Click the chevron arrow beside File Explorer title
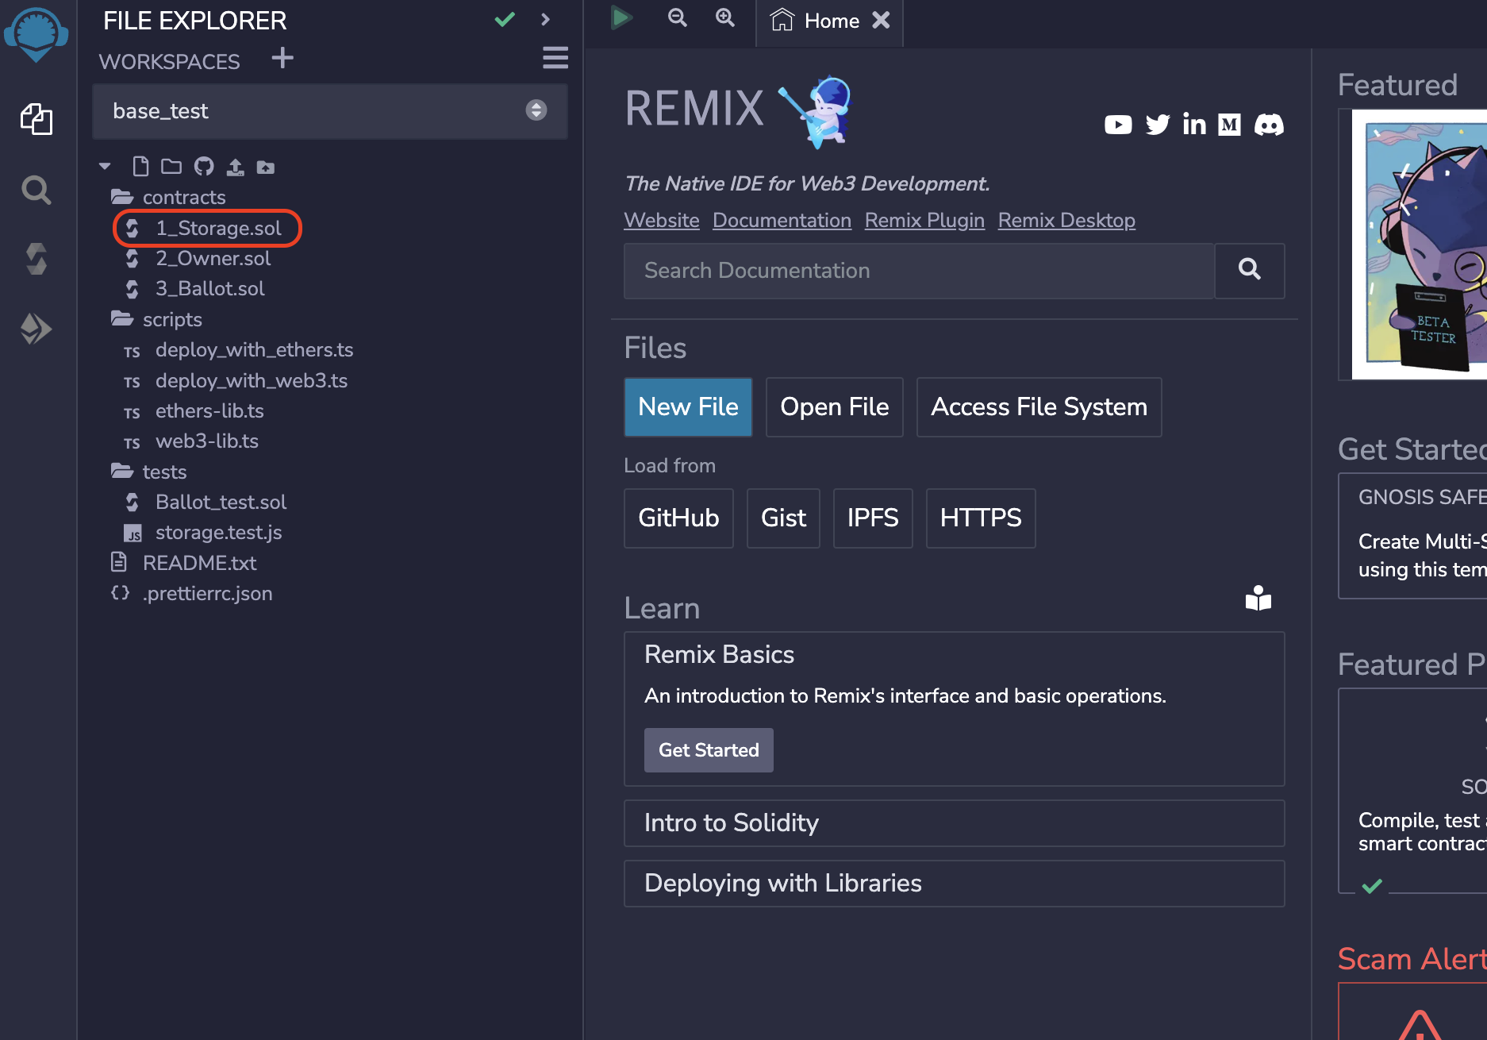This screenshot has width=1487, height=1040. coord(545,20)
